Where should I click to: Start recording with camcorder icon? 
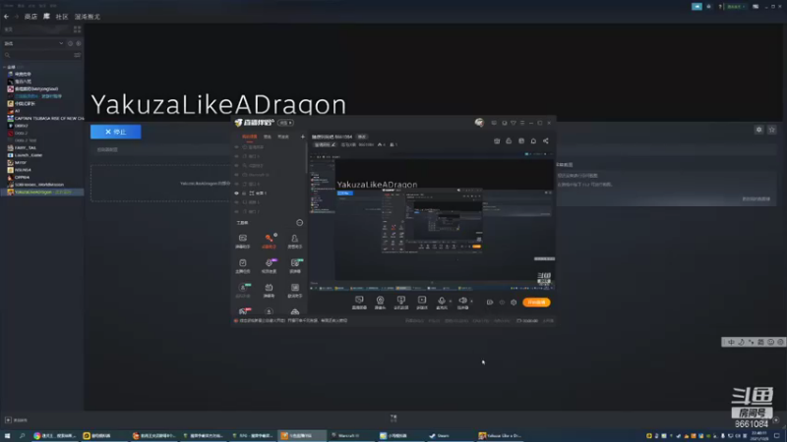click(x=490, y=303)
